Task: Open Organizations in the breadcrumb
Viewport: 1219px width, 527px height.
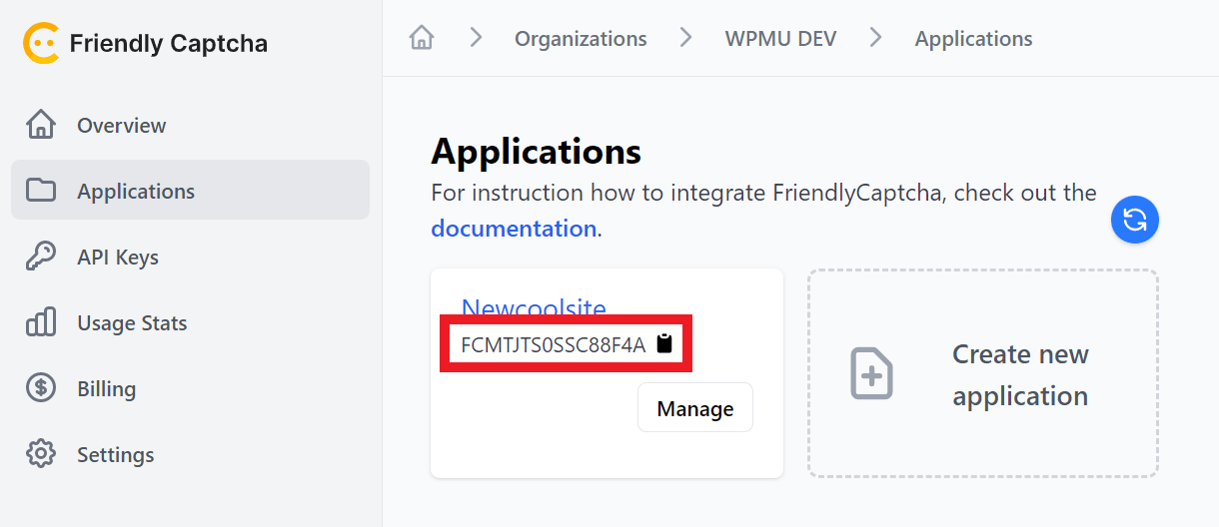Action: click(x=581, y=39)
